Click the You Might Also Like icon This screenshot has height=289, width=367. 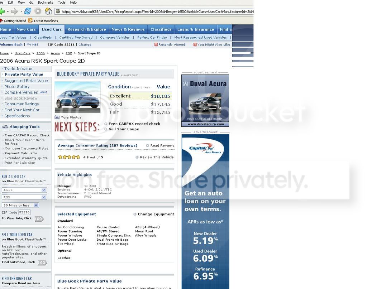195,45
